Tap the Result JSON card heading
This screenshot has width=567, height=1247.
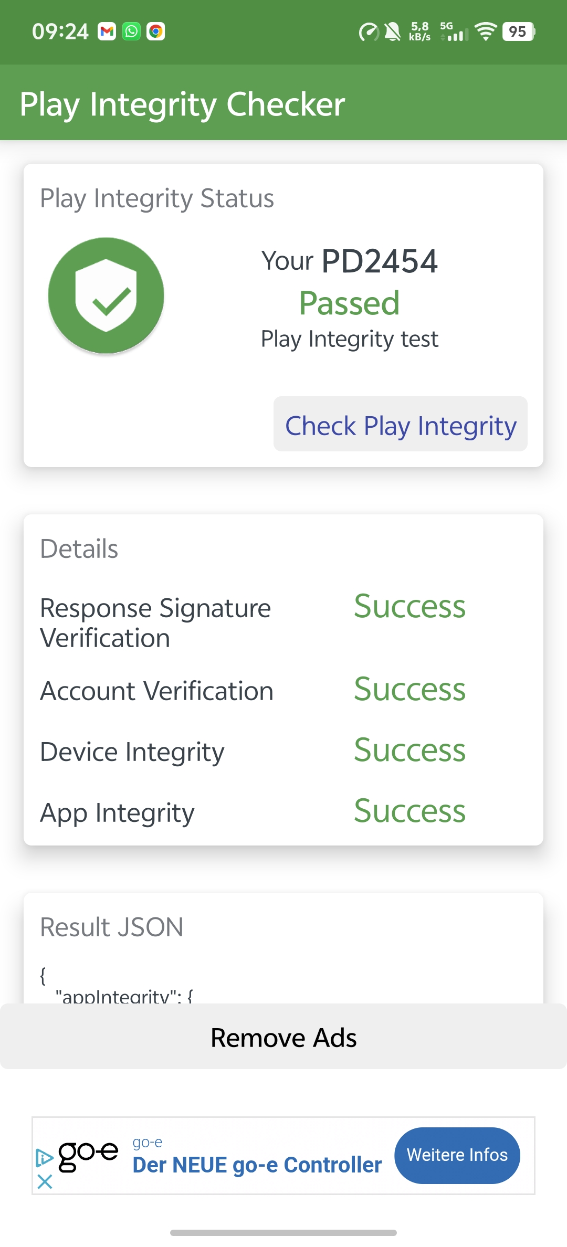(112, 927)
